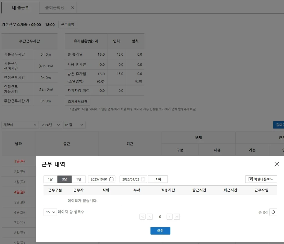The image size is (284, 244).
Task: Go to the previous page arrow
Action: pyautogui.click(x=150, y=217)
